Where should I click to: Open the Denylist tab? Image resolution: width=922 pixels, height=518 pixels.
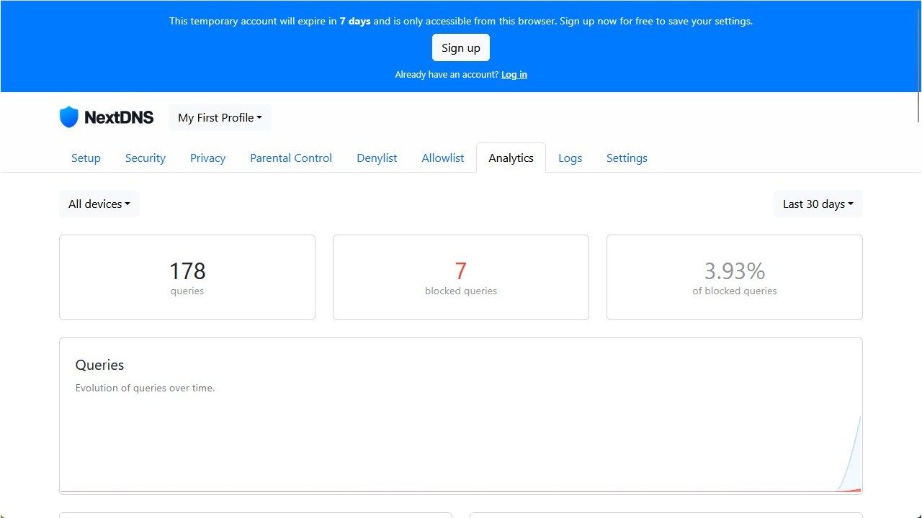point(377,158)
